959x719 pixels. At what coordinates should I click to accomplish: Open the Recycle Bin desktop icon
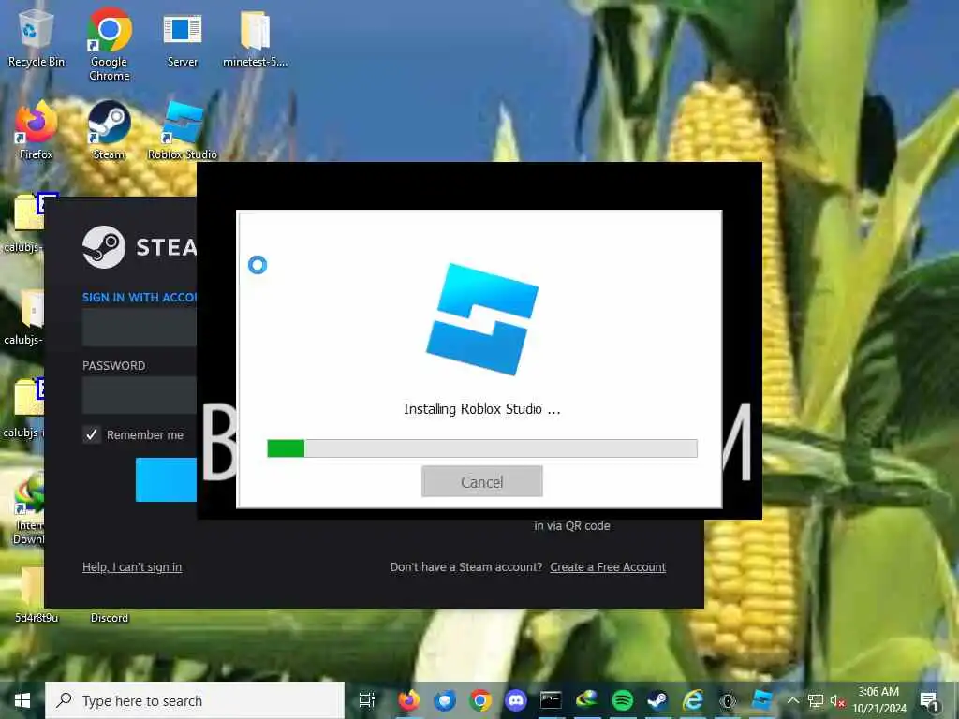click(x=36, y=37)
